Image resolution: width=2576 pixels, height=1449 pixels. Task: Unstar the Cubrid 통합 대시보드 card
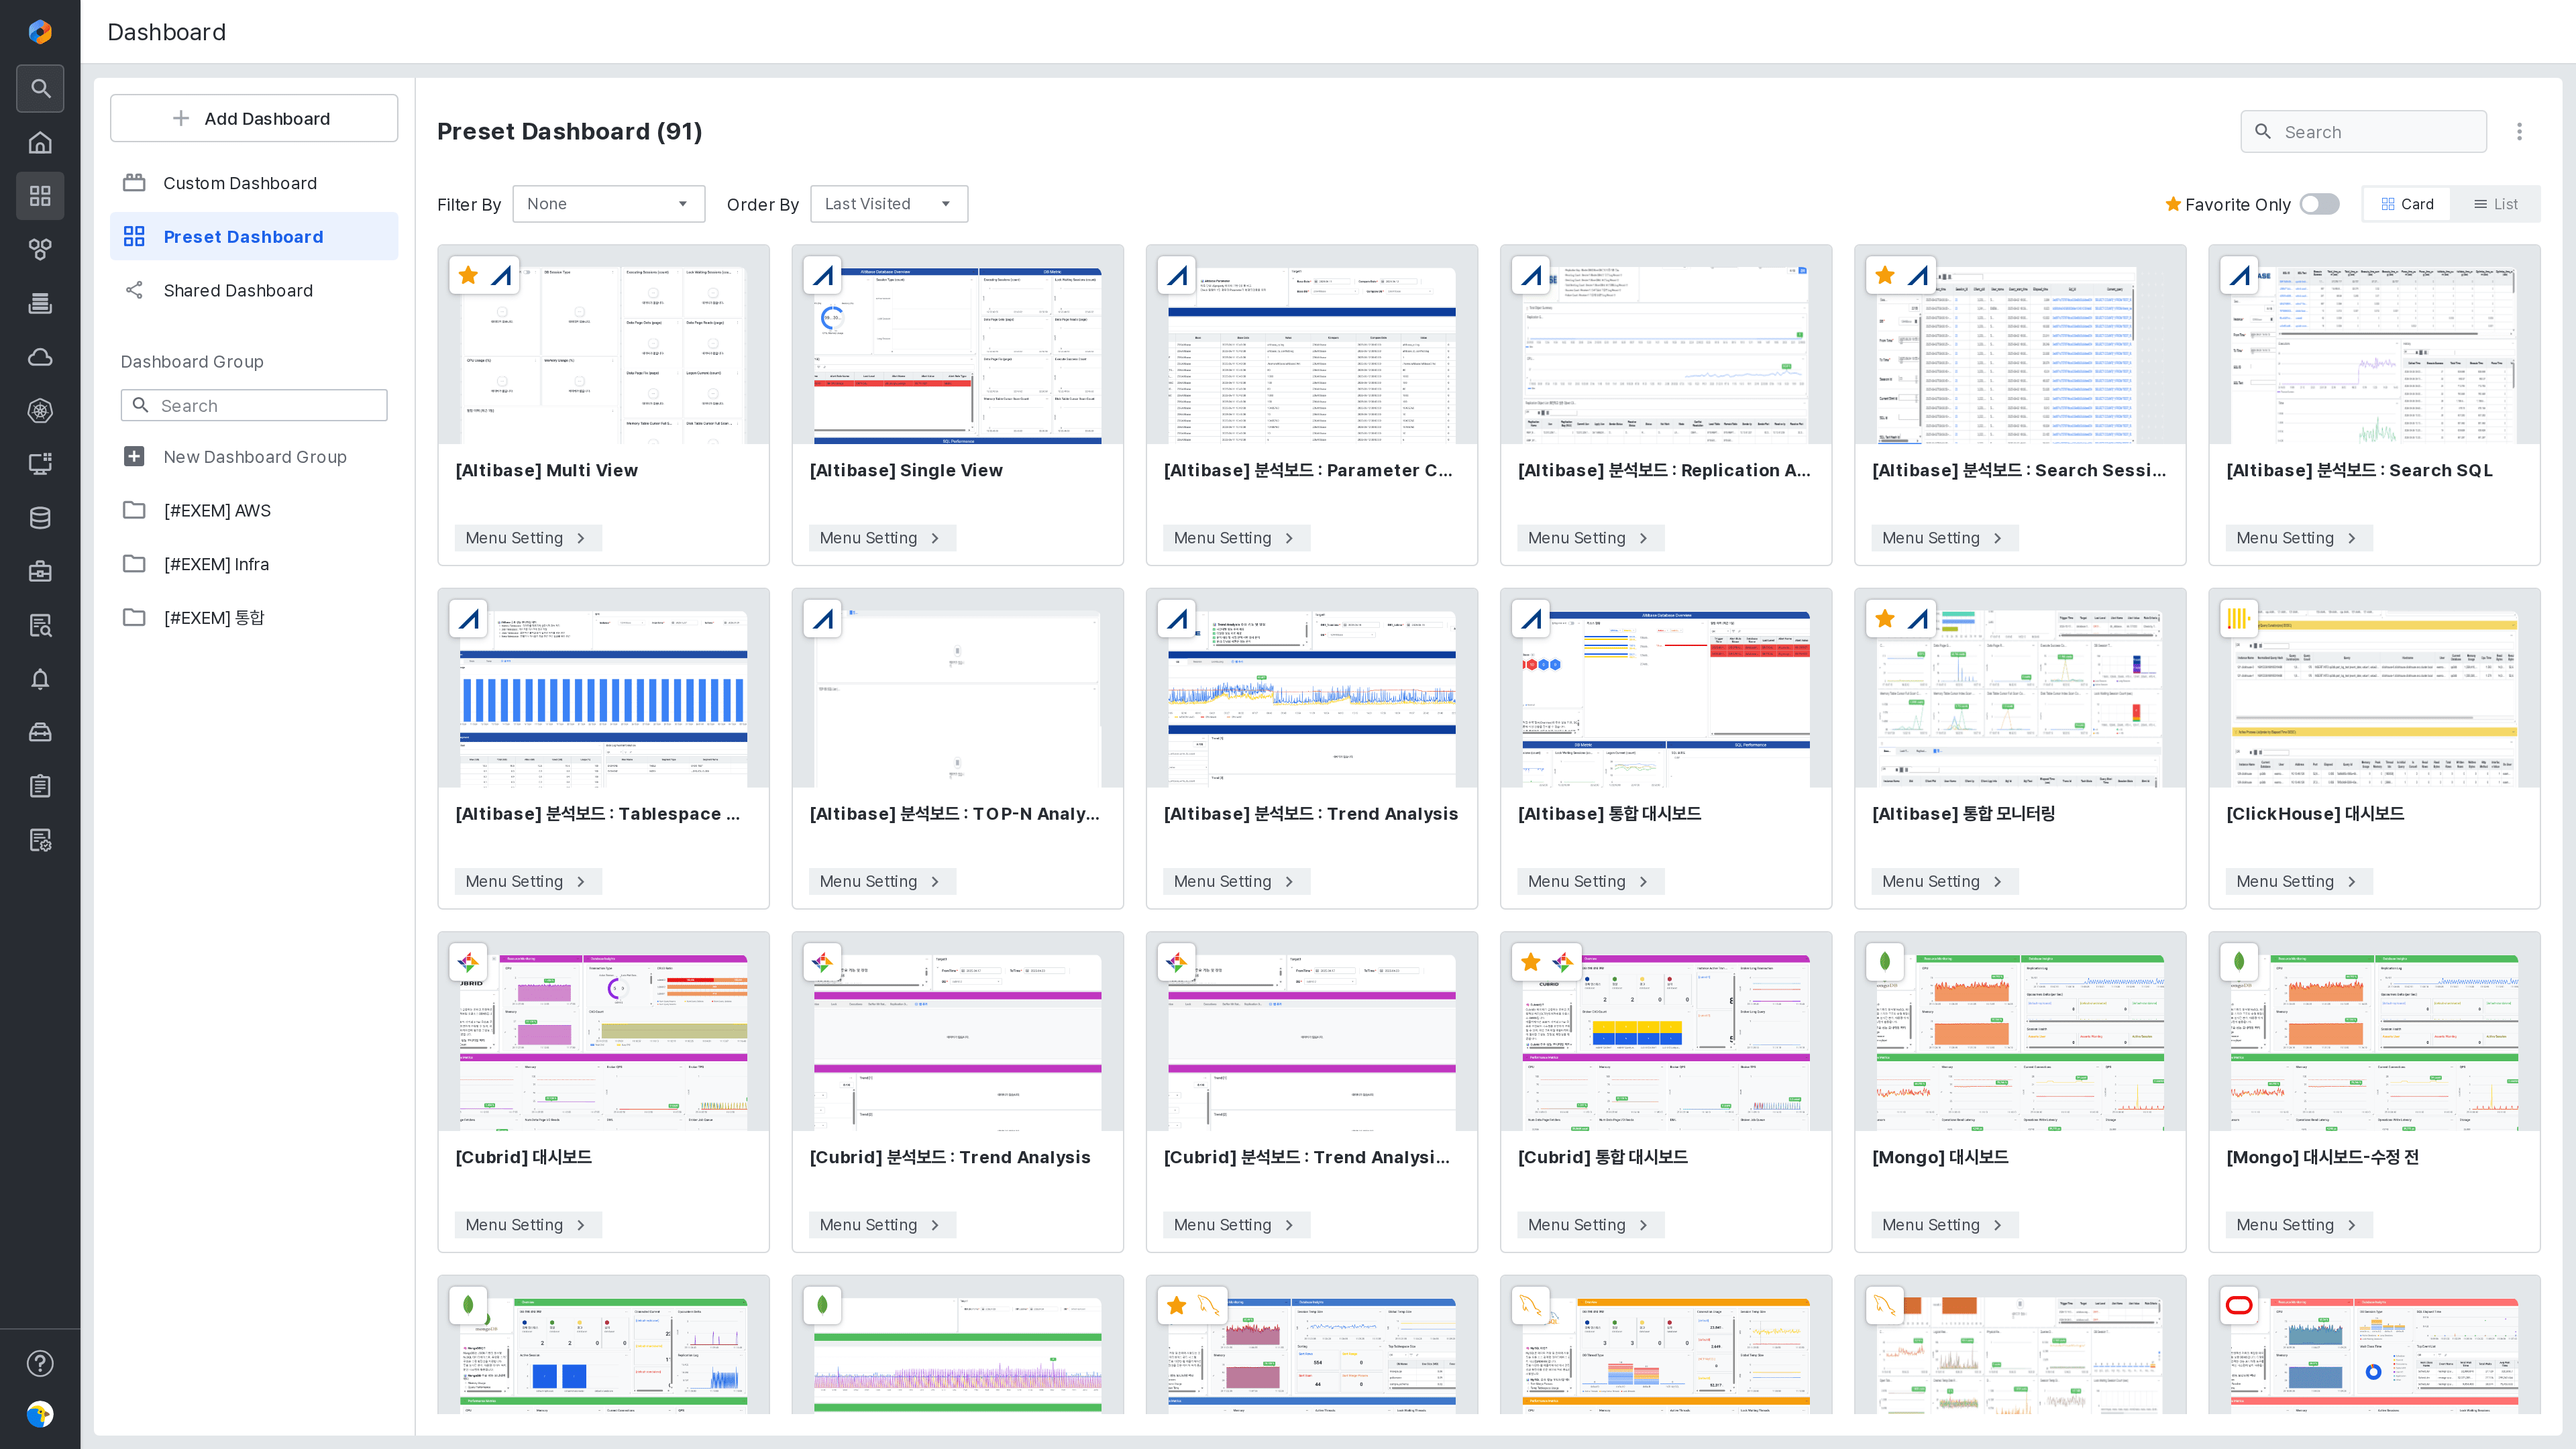pyautogui.click(x=1530, y=962)
